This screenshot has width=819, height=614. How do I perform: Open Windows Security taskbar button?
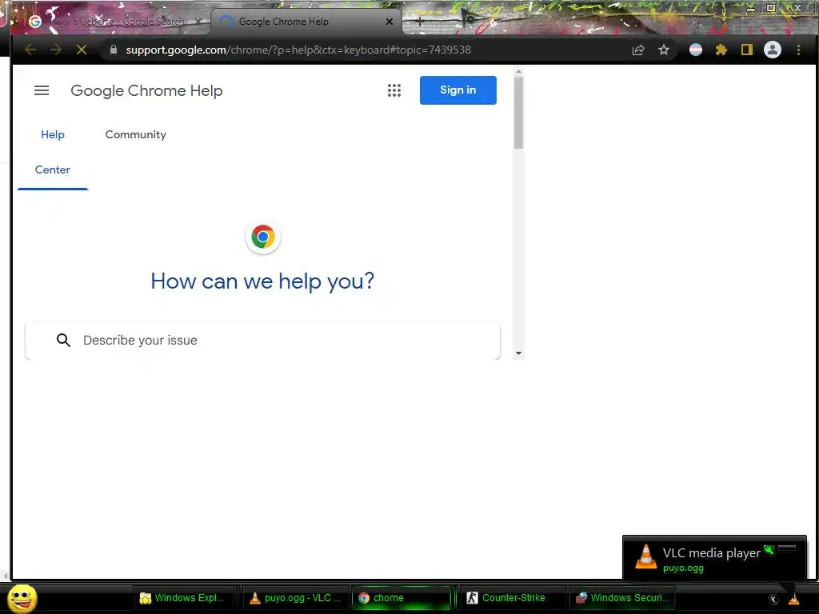pyautogui.click(x=621, y=598)
